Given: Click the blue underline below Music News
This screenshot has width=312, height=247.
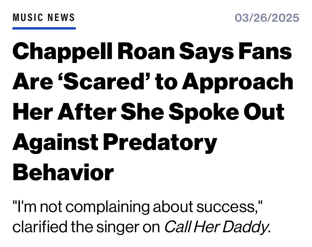Looking at the screenshot, I should (44, 28).
